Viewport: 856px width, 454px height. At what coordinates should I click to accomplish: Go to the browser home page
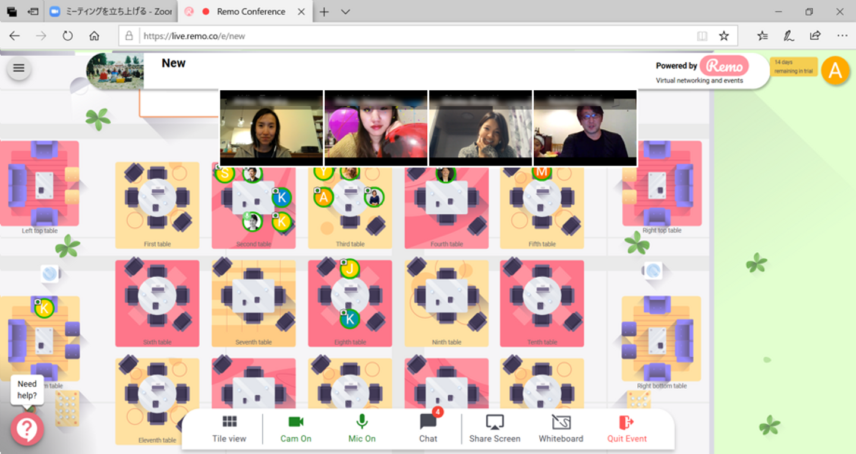point(94,36)
